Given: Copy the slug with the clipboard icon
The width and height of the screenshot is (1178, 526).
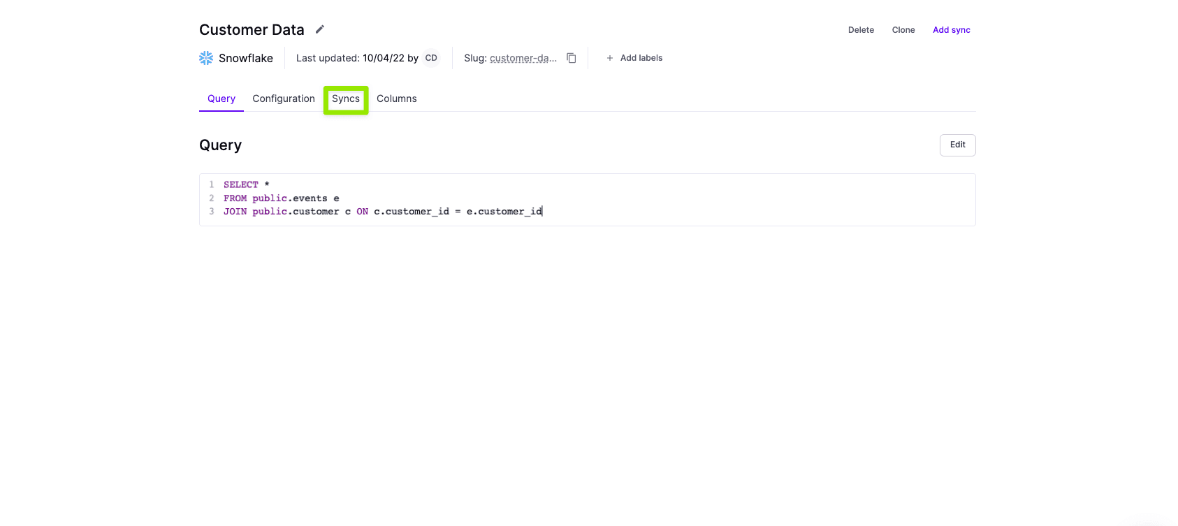Looking at the screenshot, I should tap(571, 58).
